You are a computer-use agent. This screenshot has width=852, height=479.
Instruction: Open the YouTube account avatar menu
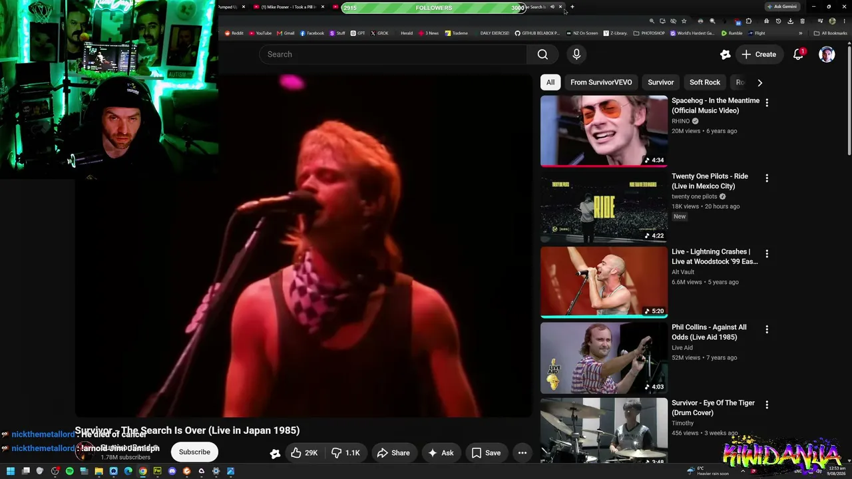click(827, 55)
